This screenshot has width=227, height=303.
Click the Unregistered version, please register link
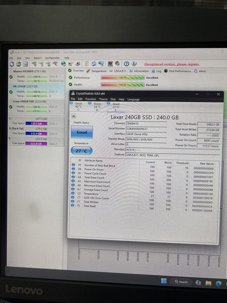pos(172,64)
